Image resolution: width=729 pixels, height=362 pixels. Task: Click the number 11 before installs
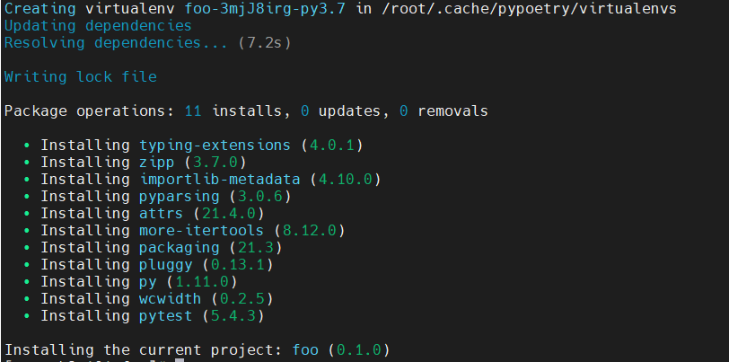[192, 110]
